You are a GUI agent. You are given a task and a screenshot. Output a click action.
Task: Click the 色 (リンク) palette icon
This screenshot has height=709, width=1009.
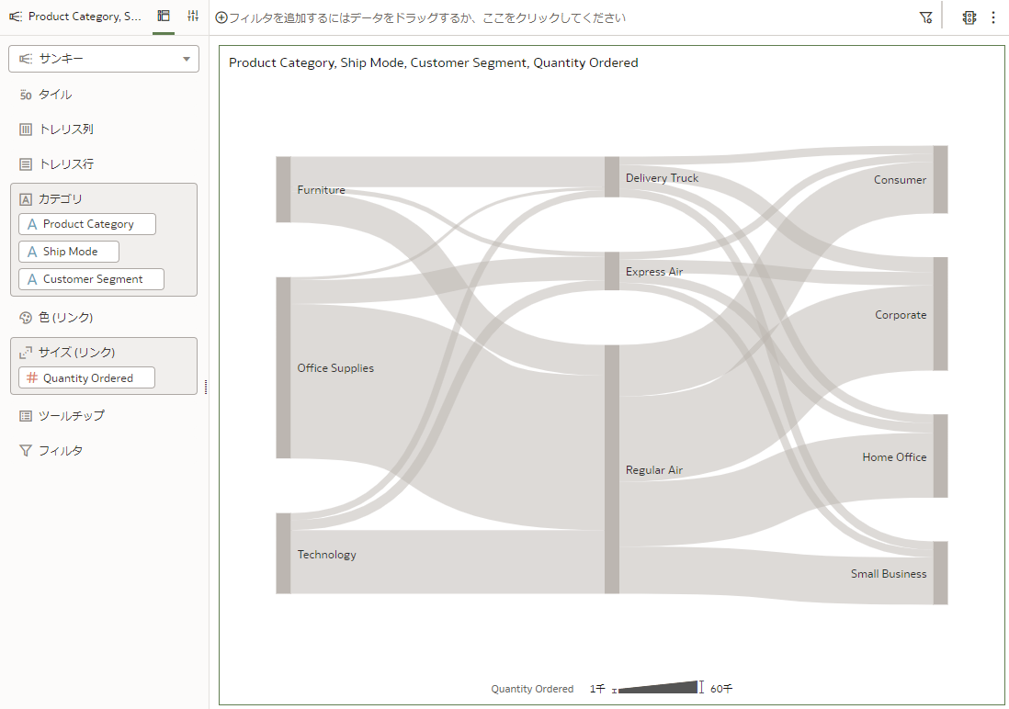pos(25,317)
